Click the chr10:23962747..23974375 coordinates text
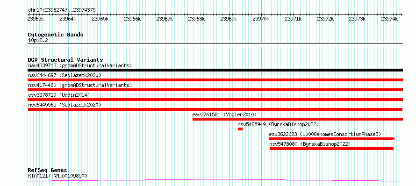This screenshot has height=186, width=416. [62, 10]
